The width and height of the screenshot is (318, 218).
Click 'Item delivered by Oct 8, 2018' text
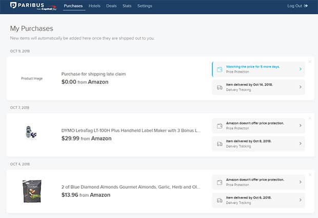pyautogui.click(x=249, y=141)
